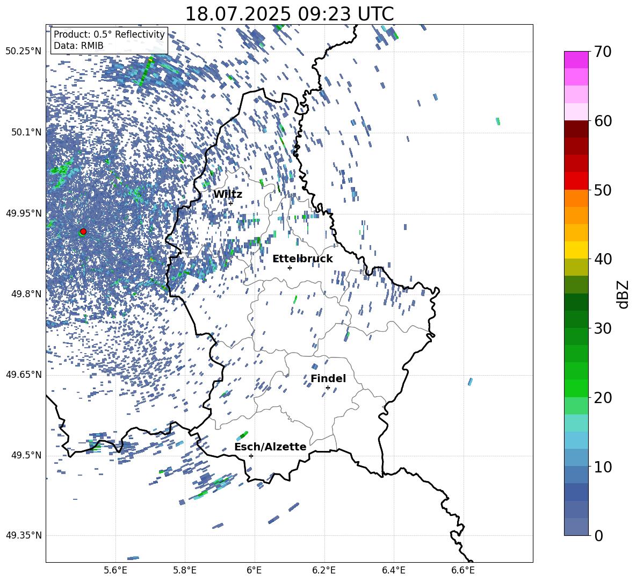
Task: Click the 49.95°N latitude label
Action: pos(24,213)
